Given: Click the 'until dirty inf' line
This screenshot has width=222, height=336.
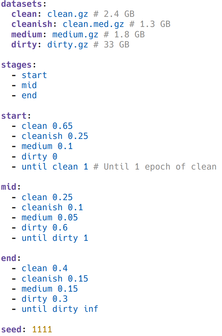Looking at the screenshot, I should pyautogui.click(x=60, y=309).
